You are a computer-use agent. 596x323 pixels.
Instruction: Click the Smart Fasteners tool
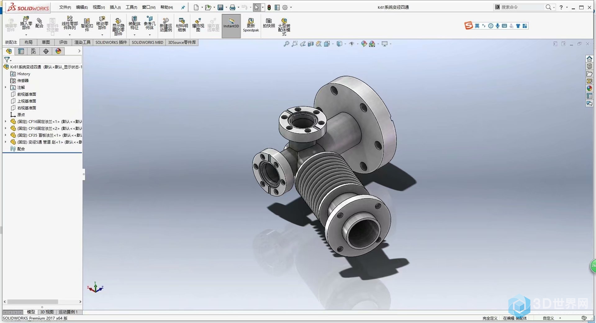[x=87, y=25]
